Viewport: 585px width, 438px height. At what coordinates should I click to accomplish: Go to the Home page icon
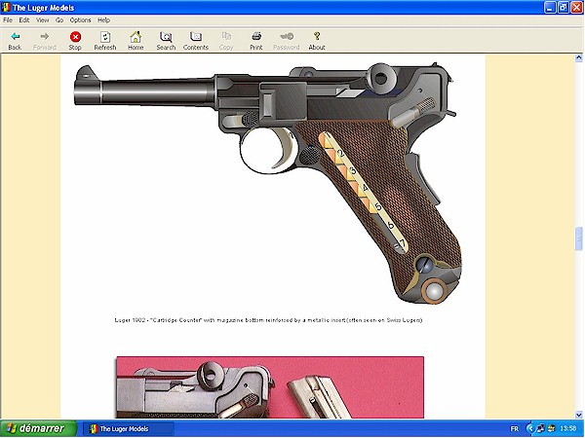click(x=136, y=41)
